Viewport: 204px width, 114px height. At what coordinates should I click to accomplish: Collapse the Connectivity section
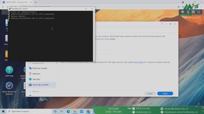[30, 63]
